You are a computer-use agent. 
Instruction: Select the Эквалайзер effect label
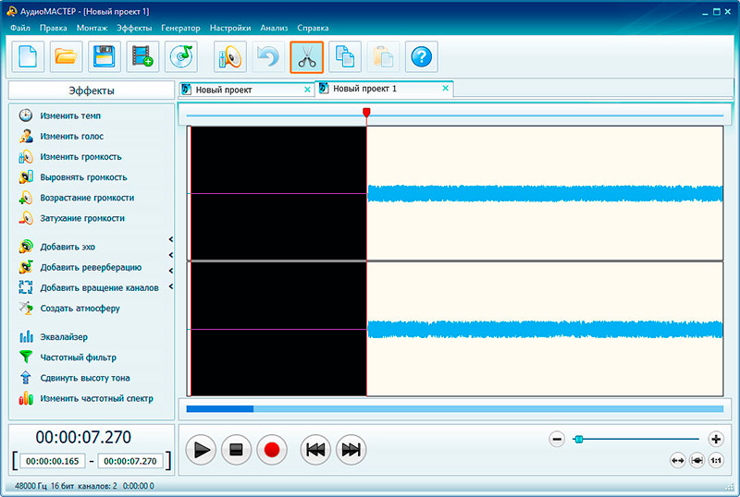coord(64,336)
